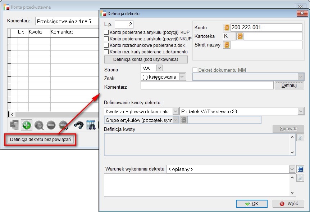This screenshot has width=310, height=212.
Task: Click the table search icon with binoculars
Action: pyautogui.click(x=91, y=125)
